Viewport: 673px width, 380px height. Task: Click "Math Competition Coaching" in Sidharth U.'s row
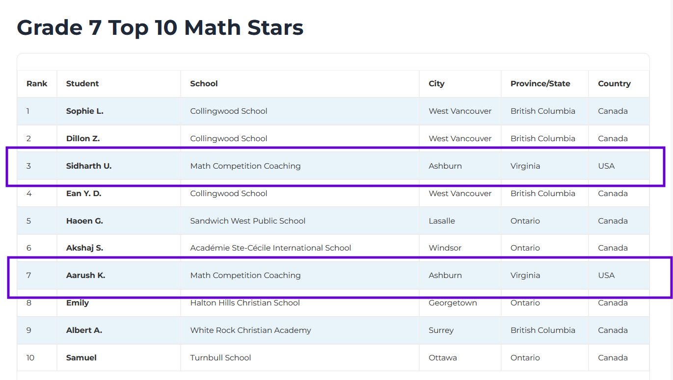pyautogui.click(x=245, y=166)
